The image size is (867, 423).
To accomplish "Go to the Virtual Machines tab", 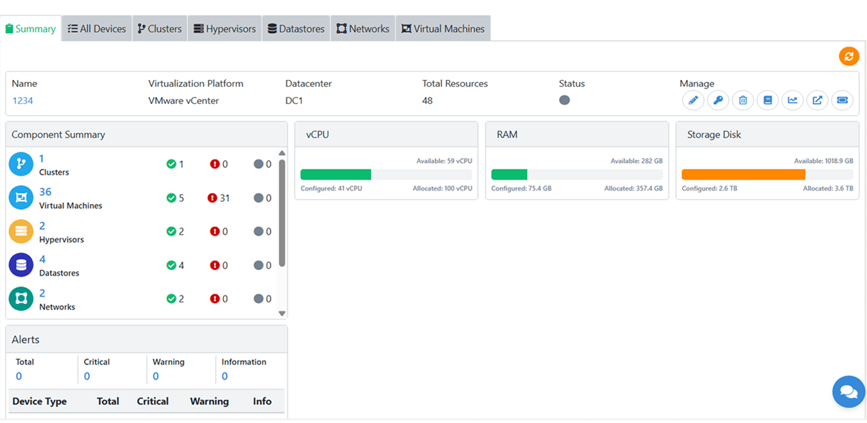I will coord(443,29).
